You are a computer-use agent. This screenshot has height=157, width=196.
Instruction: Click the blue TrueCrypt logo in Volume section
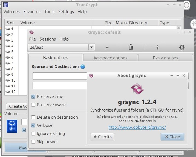(12, 126)
